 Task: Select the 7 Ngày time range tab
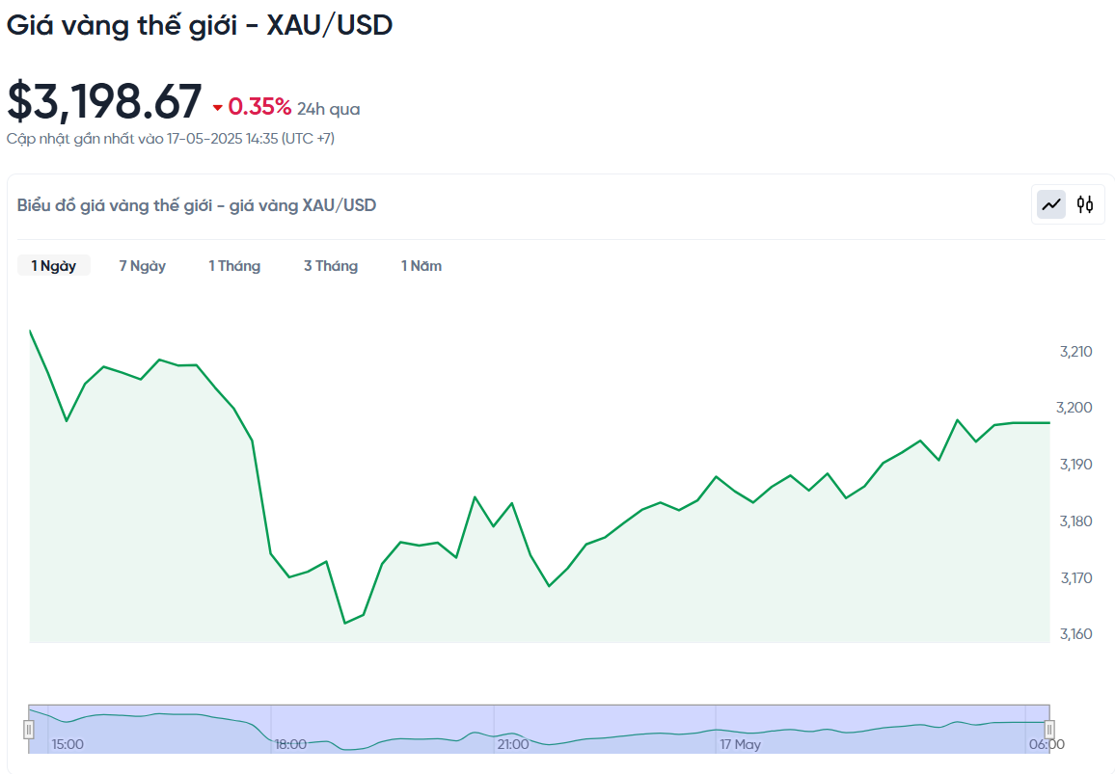(x=142, y=266)
